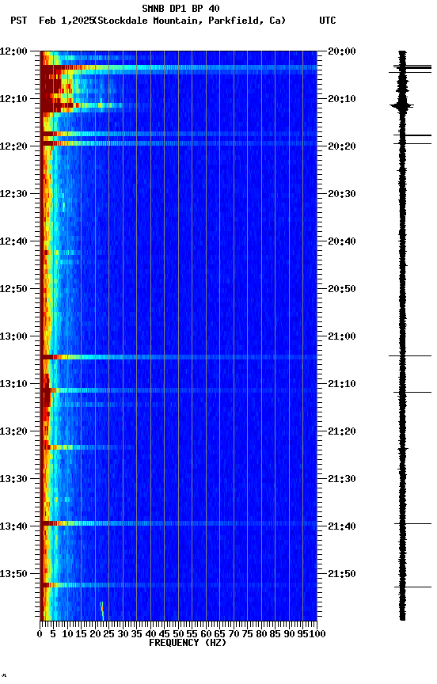Click the 25 Hz frequency tick label

click(x=109, y=634)
